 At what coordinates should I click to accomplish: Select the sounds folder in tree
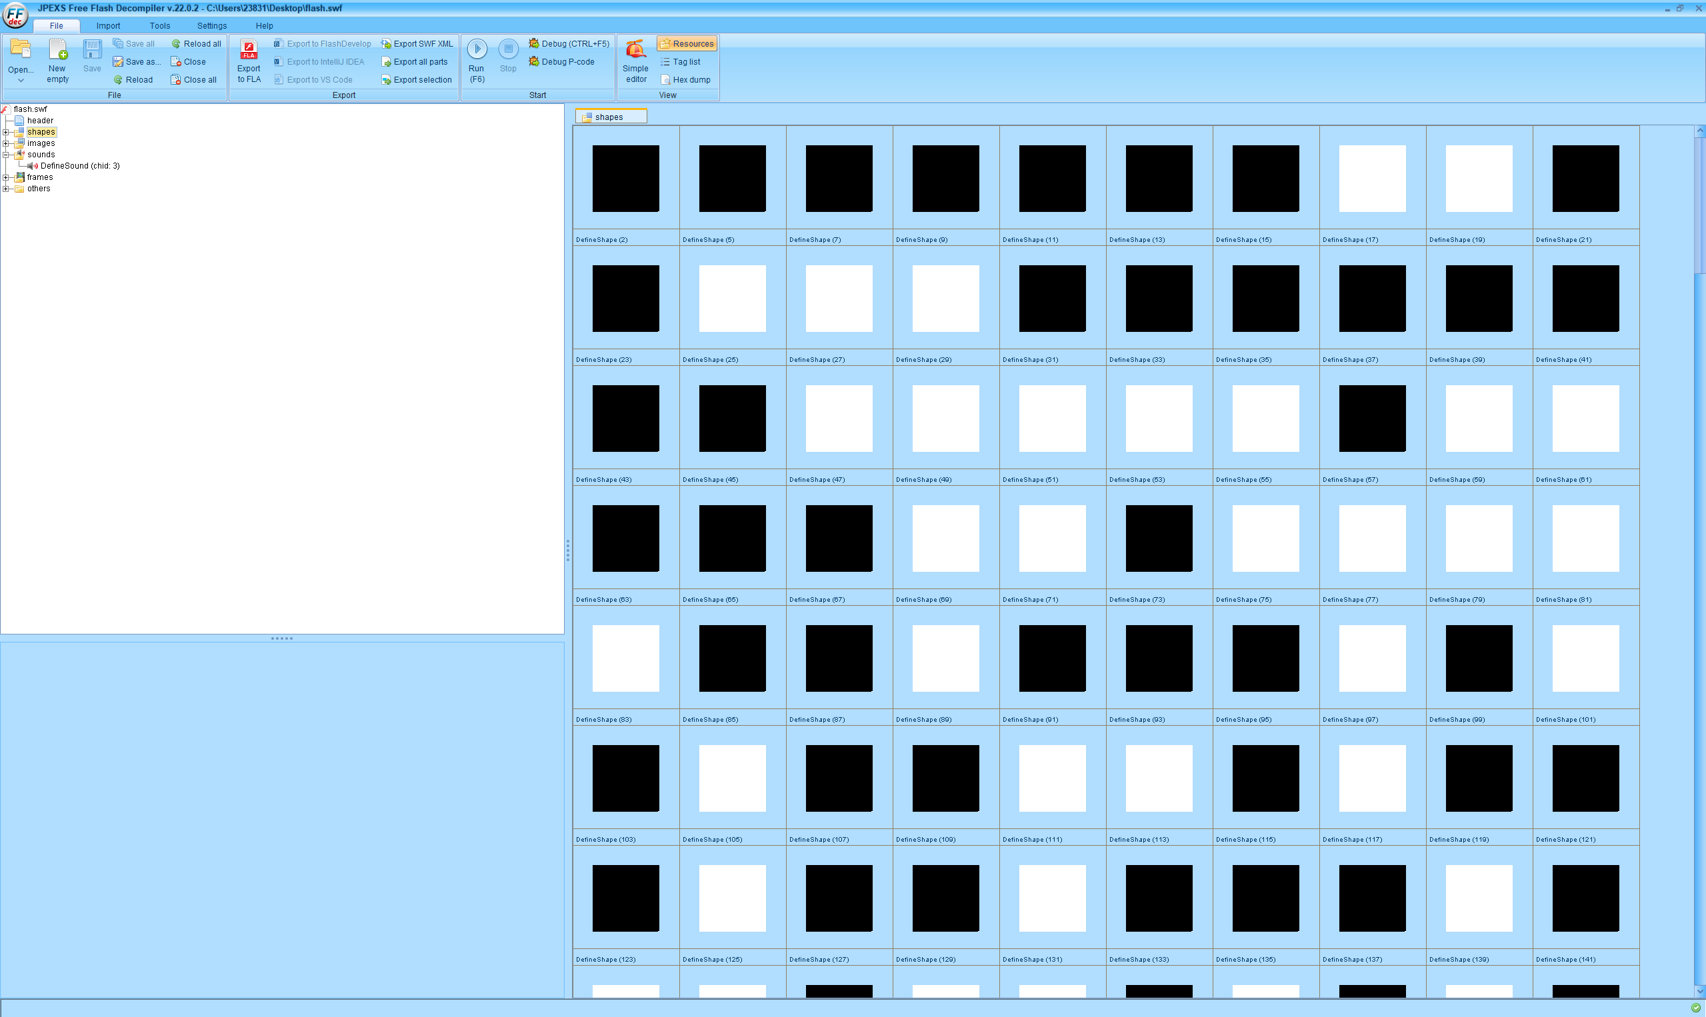click(x=41, y=155)
